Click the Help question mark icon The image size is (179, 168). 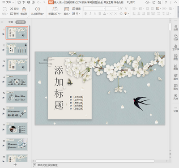[166, 2]
